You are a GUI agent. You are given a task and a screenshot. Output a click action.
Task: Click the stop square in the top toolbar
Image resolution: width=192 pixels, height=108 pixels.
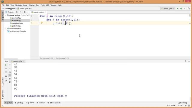pyautogui.click(x=184, y=8)
